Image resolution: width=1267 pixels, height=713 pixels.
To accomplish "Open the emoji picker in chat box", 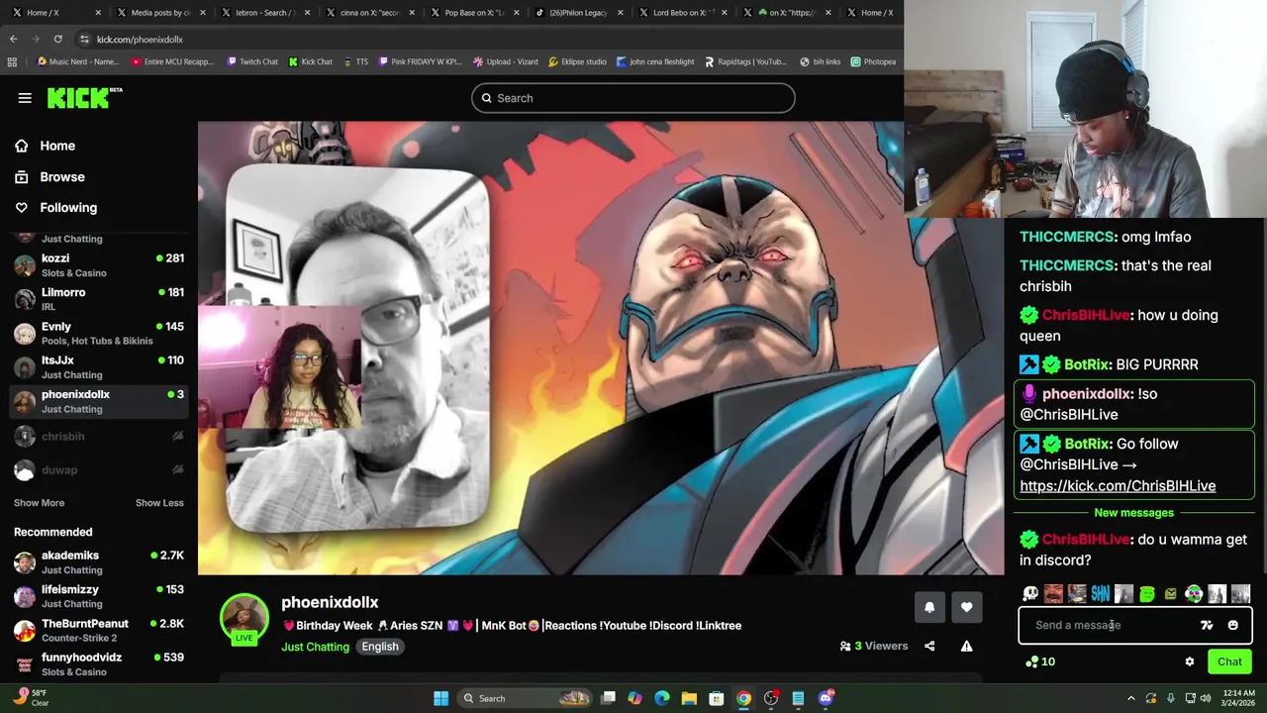I will point(1233,626).
